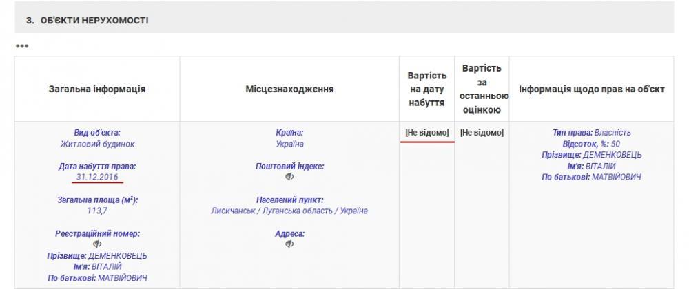The image size is (689, 289).
Task: Select the Житловий будинок object type
Action: pos(97,144)
